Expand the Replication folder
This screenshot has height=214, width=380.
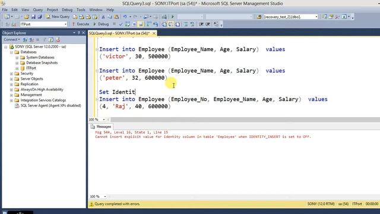click(x=11, y=84)
